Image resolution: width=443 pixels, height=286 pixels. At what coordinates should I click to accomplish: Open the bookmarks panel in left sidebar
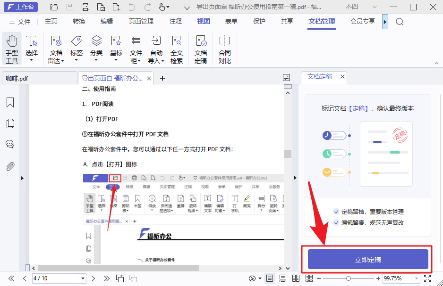point(10,102)
